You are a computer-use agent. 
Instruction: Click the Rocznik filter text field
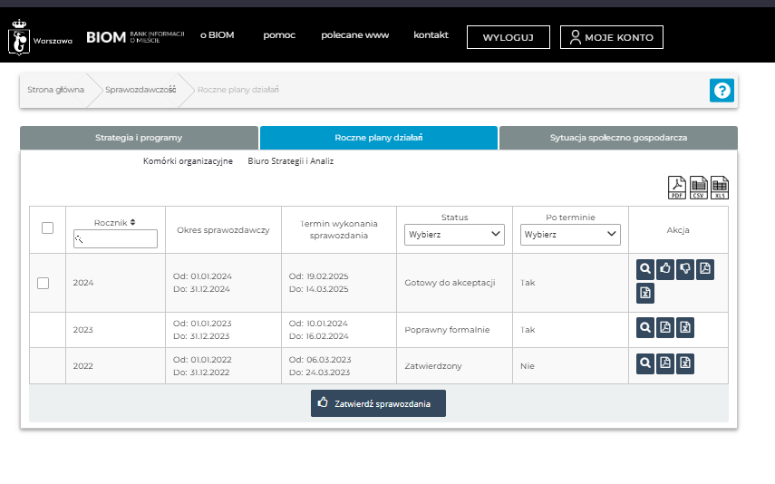115,238
